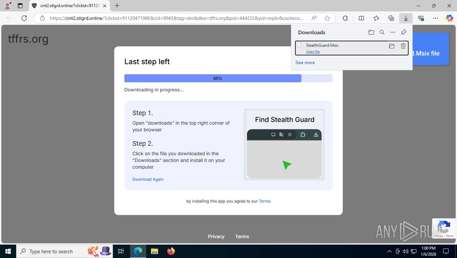
Task: Open the Terms link in dialog
Action: pyautogui.click(x=265, y=201)
